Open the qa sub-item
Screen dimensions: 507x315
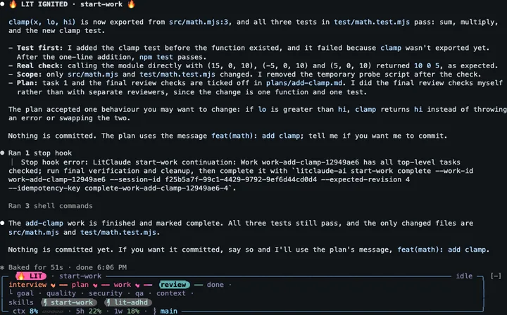tap(139, 293)
